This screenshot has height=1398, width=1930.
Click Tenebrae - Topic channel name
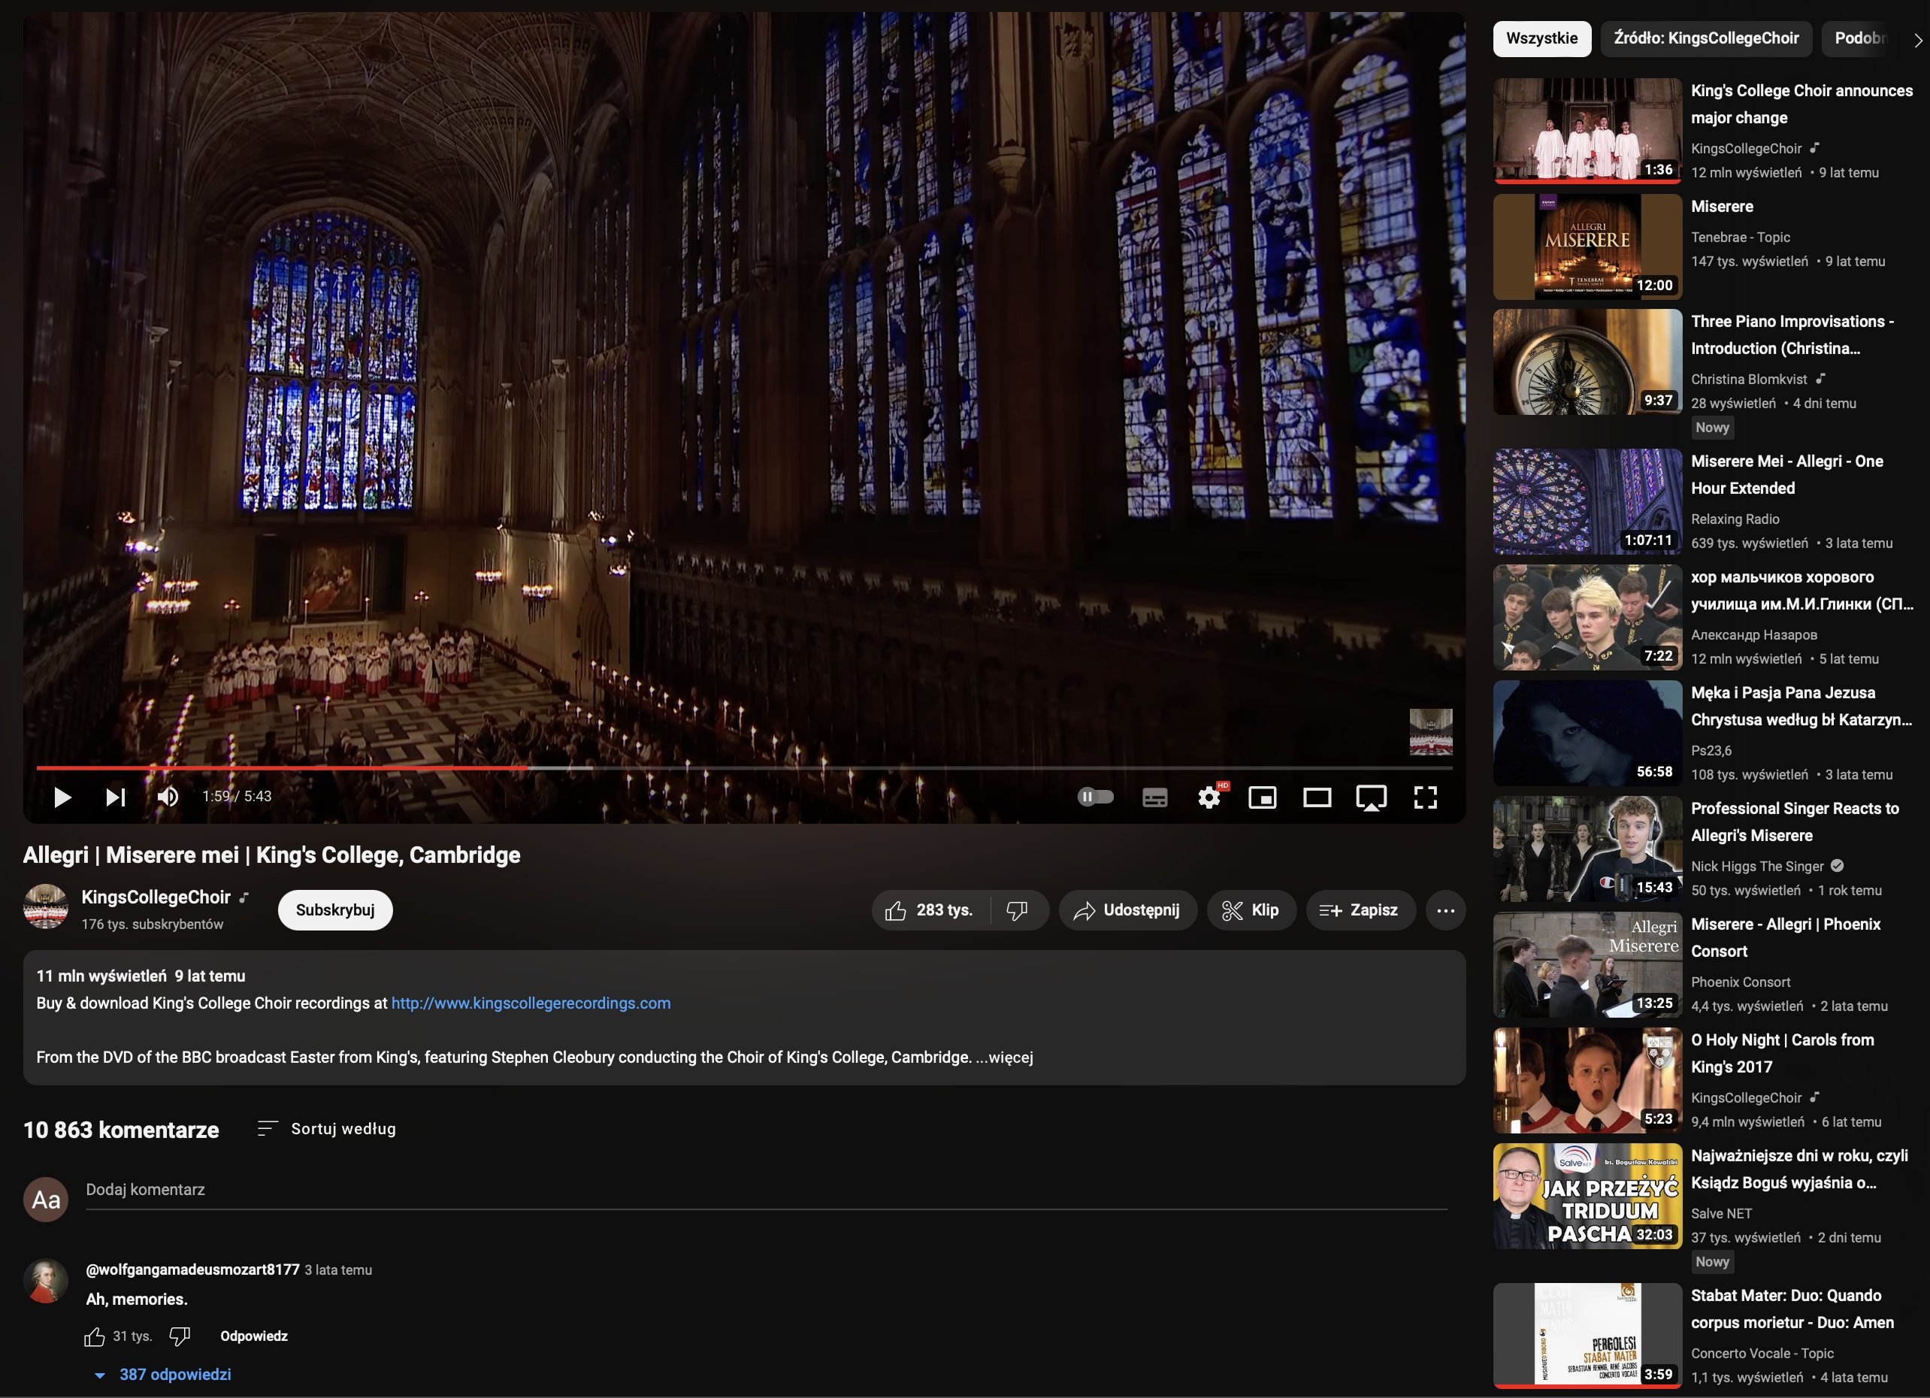(1741, 238)
